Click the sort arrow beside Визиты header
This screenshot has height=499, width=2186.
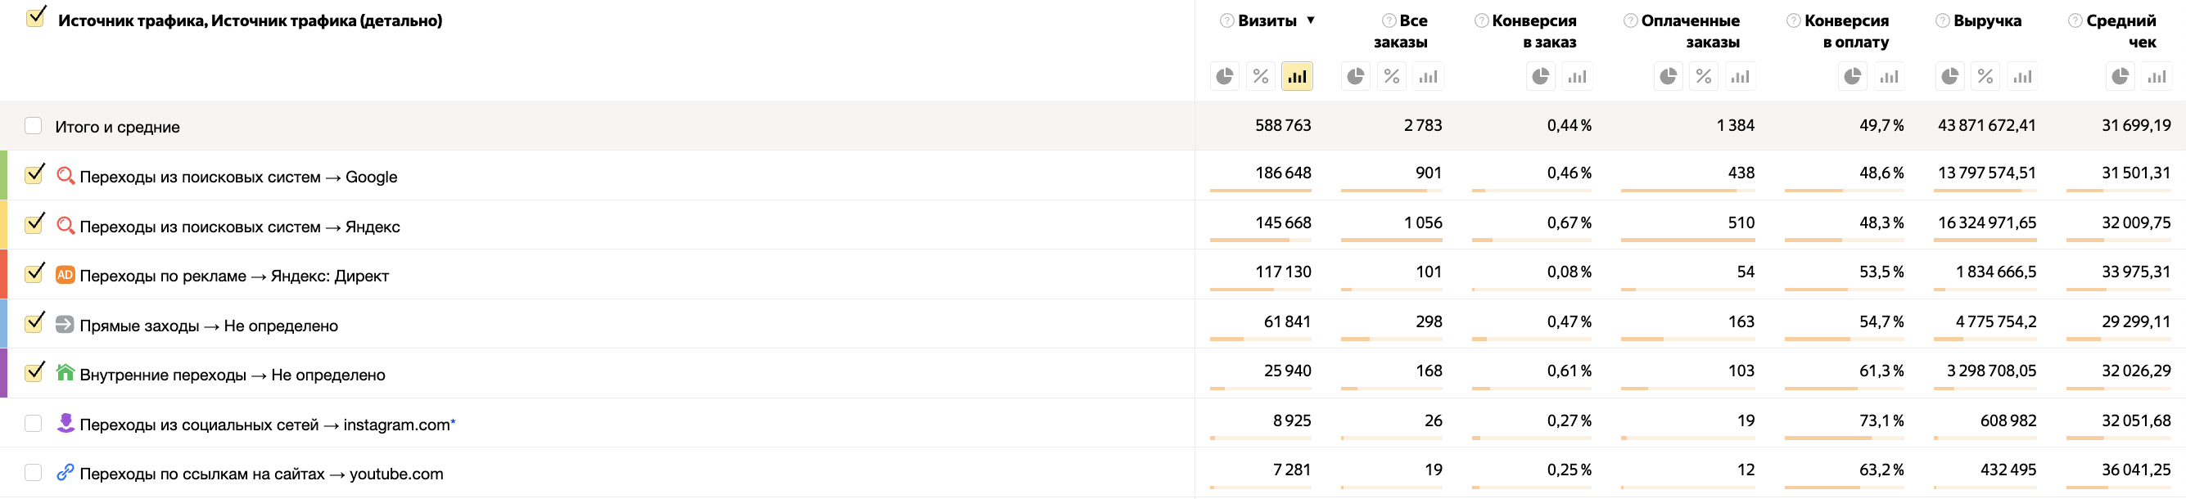point(1310,20)
